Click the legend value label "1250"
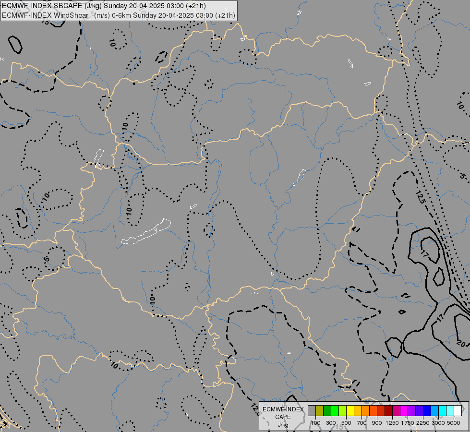The image size is (470, 432). [x=392, y=423]
